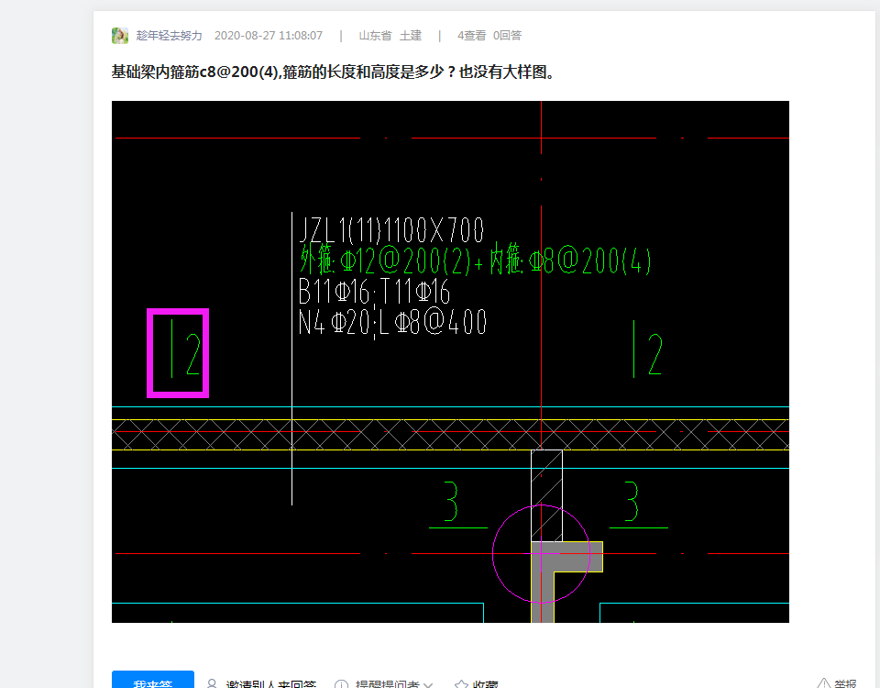Click the 0回答 answer count
Image resolution: width=880 pixels, height=688 pixels.
click(507, 36)
